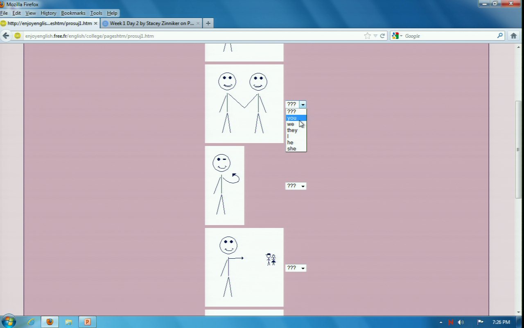The height and width of the screenshot is (328, 524).
Task: Click the volume speaker tray icon
Action: 461,322
